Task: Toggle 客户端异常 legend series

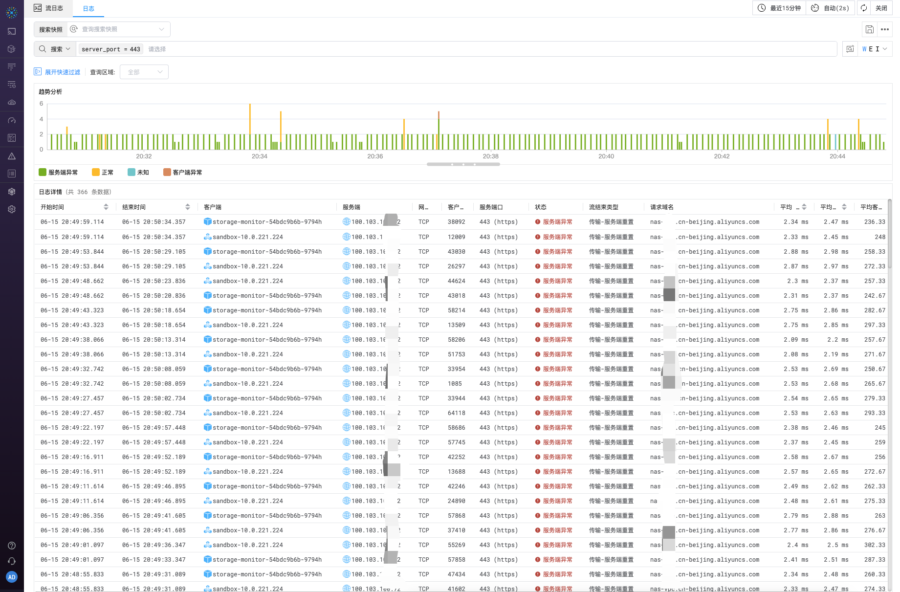Action: (183, 172)
